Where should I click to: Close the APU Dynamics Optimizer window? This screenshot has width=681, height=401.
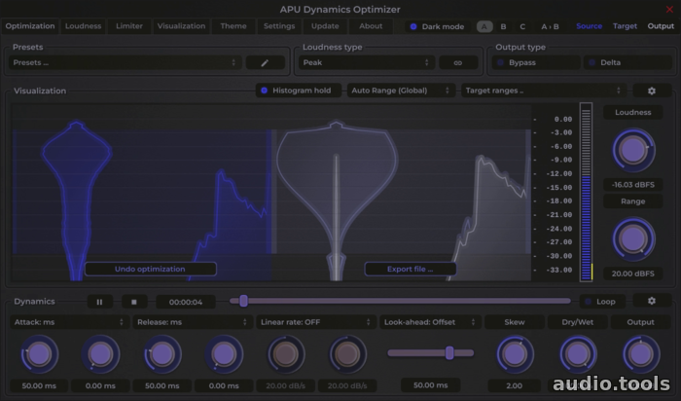pyautogui.click(x=669, y=9)
